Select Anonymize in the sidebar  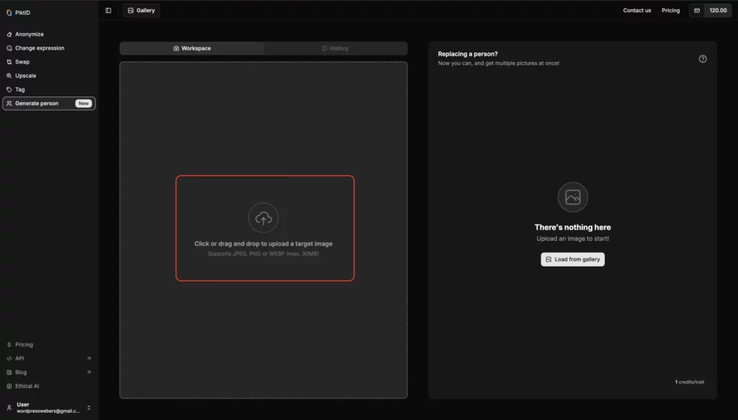pos(29,35)
